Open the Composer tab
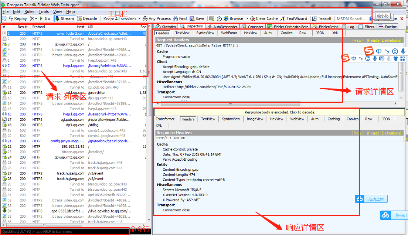The width and height of the screenshot is (408, 235). point(252,27)
